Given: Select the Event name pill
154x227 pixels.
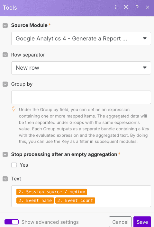Looking at the screenshot, I should [35, 200].
